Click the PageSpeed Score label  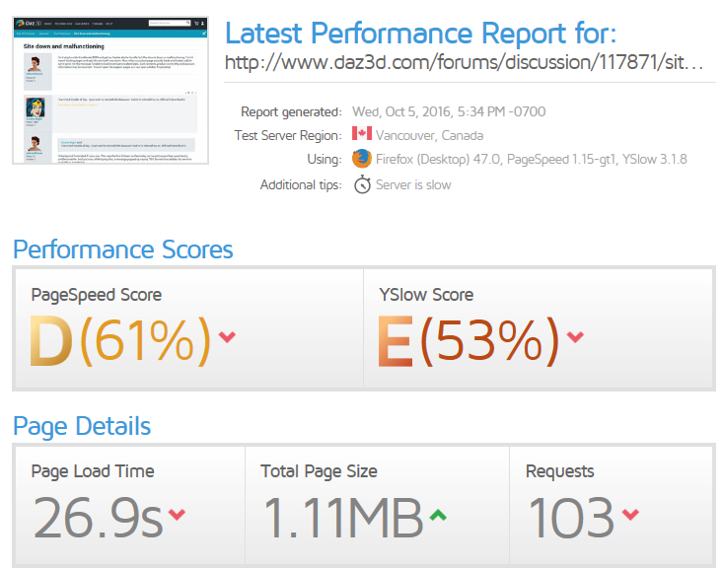tap(97, 295)
